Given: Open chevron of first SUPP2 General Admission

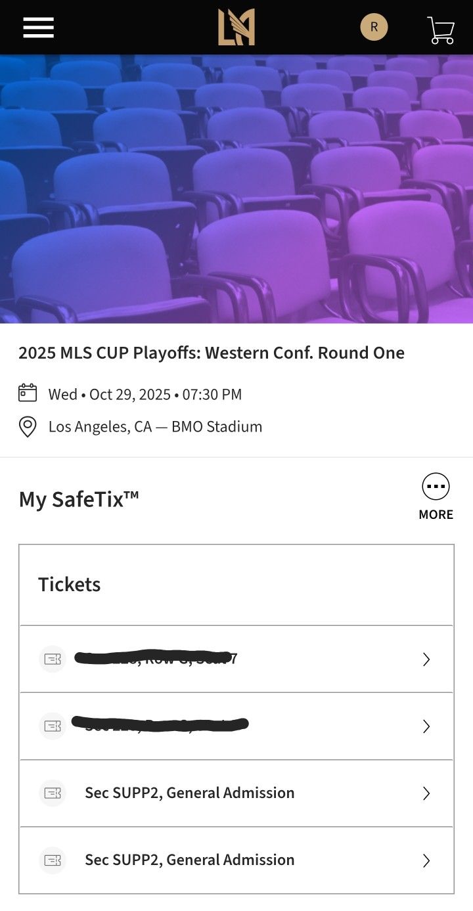Looking at the screenshot, I should (426, 793).
